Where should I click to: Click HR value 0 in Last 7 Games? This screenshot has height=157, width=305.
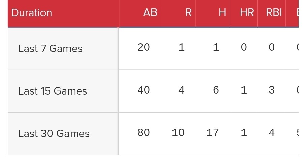coord(244,47)
